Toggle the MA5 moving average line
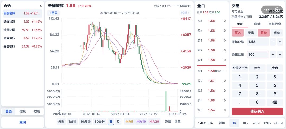The width and height of the screenshot is (286, 129). click(129, 121)
